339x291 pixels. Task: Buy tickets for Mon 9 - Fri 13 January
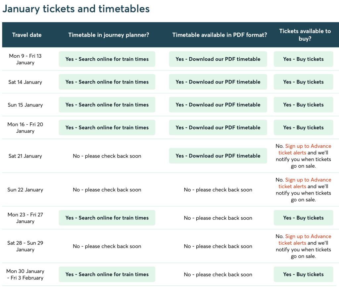coord(303,59)
